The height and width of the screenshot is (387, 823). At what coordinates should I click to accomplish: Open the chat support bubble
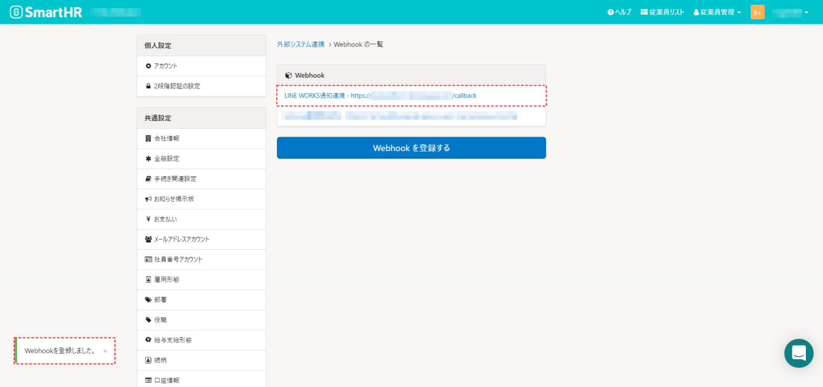click(799, 353)
